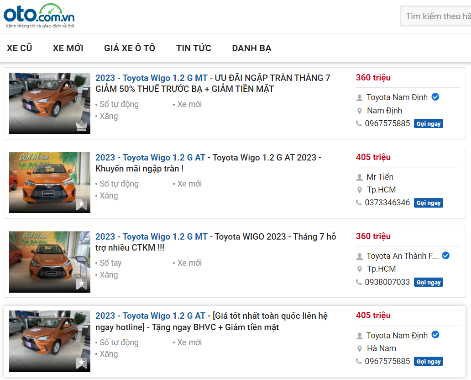The width and height of the screenshot is (471, 380).
Task: Select DANH BẠ in navigation bar
Action: (x=251, y=48)
